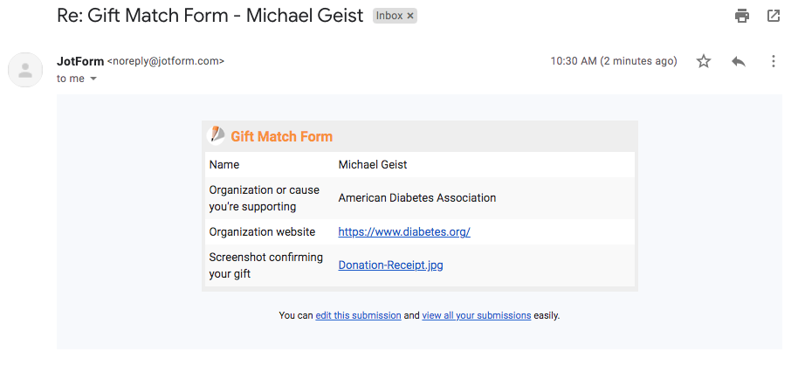Viewport: 798px width, 365px height.
Task: Click the 'edit this submission' link
Action: click(x=358, y=315)
